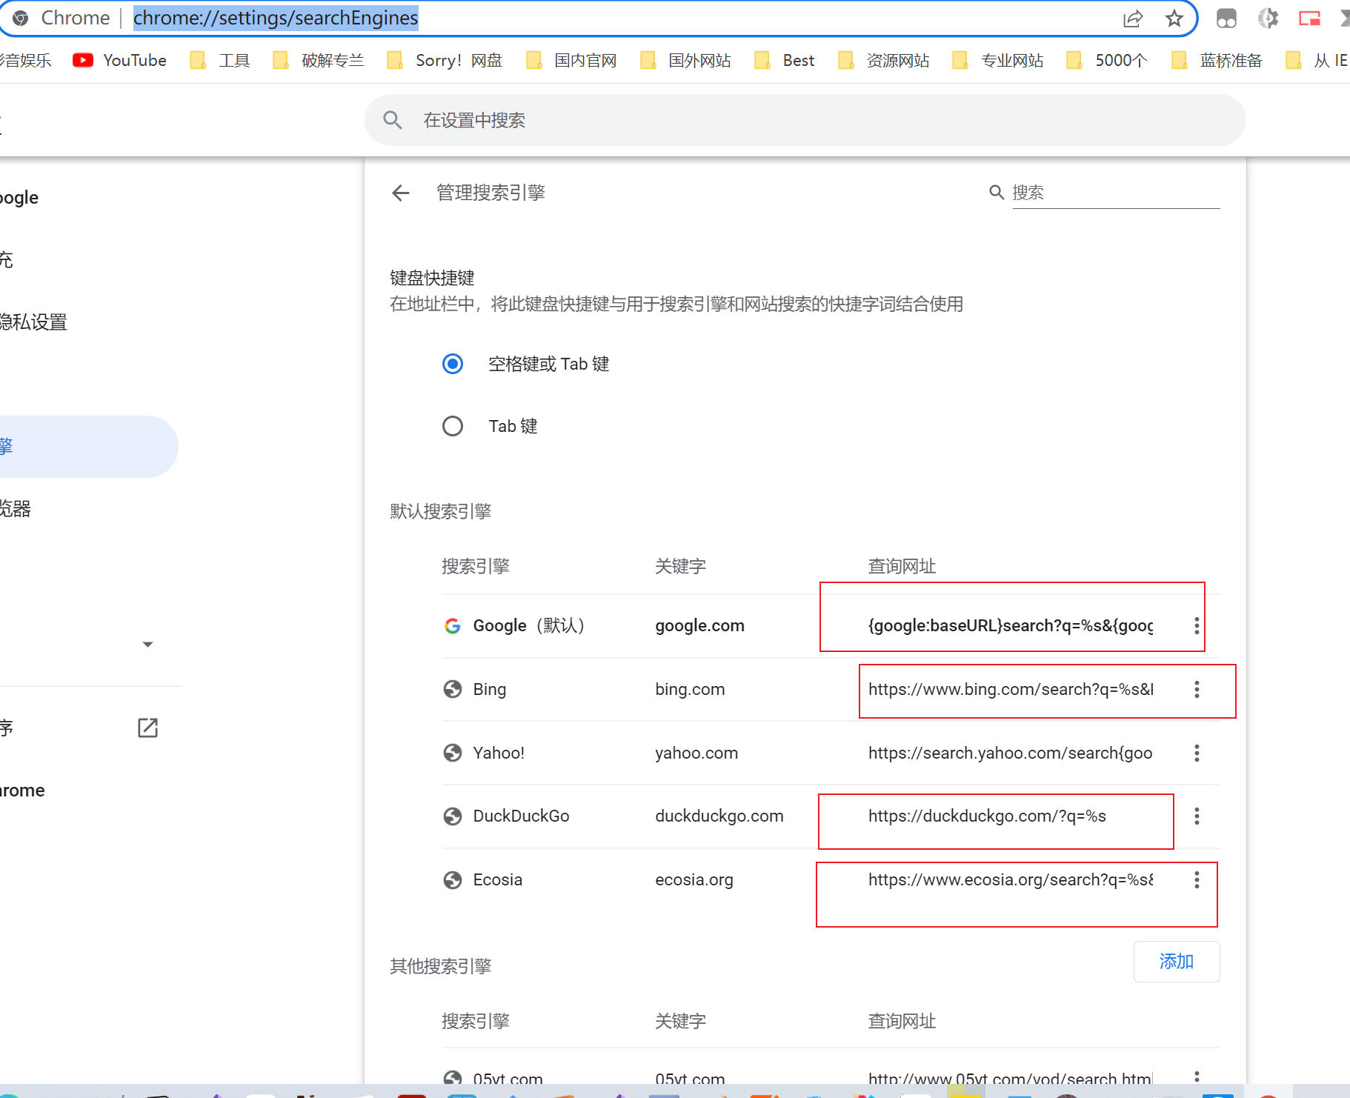Click the 其他搜索引擎 section heading
The image size is (1350, 1098).
coord(441,966)
